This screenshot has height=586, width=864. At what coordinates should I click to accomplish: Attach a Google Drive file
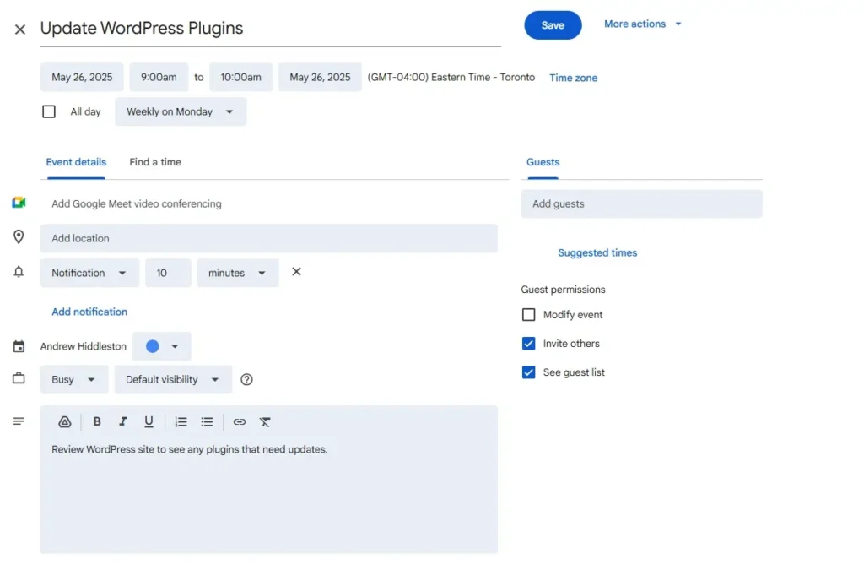(x=65, y=421)
